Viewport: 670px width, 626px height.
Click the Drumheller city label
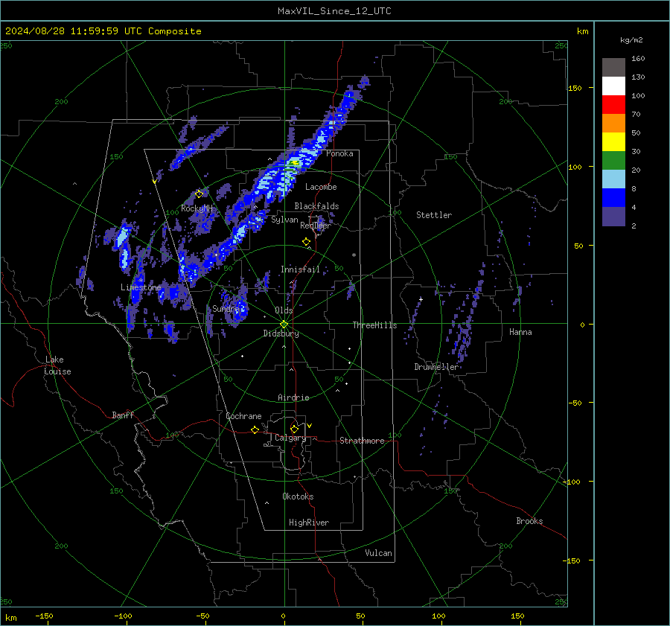pos(436,367)
